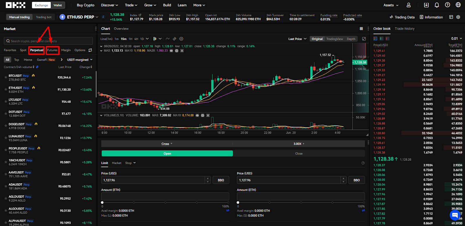Viewport: 465px width, 226px height.
Task: Open VOLUME indicator settings gear
Action: [203, 115]
